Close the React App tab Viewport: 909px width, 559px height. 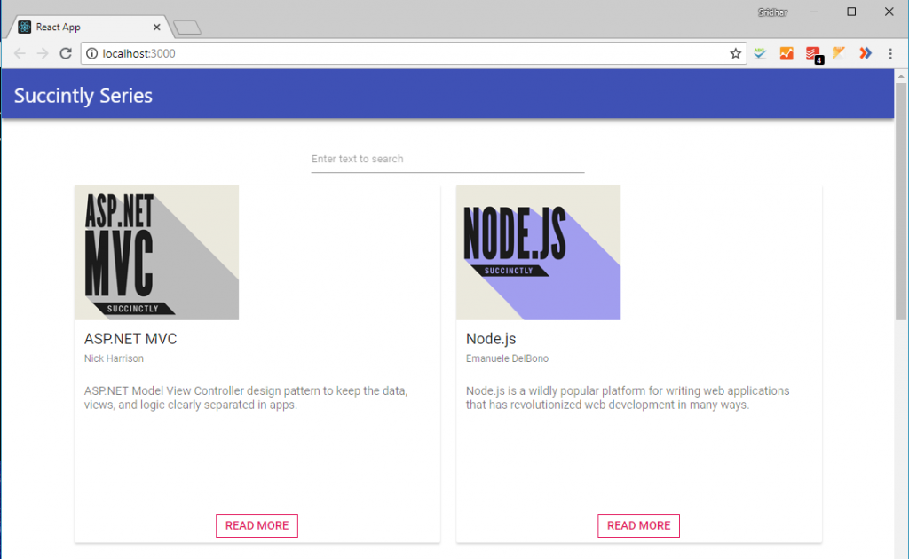156,28
